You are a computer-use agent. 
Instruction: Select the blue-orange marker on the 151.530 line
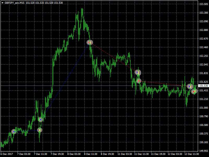[190, 87]
